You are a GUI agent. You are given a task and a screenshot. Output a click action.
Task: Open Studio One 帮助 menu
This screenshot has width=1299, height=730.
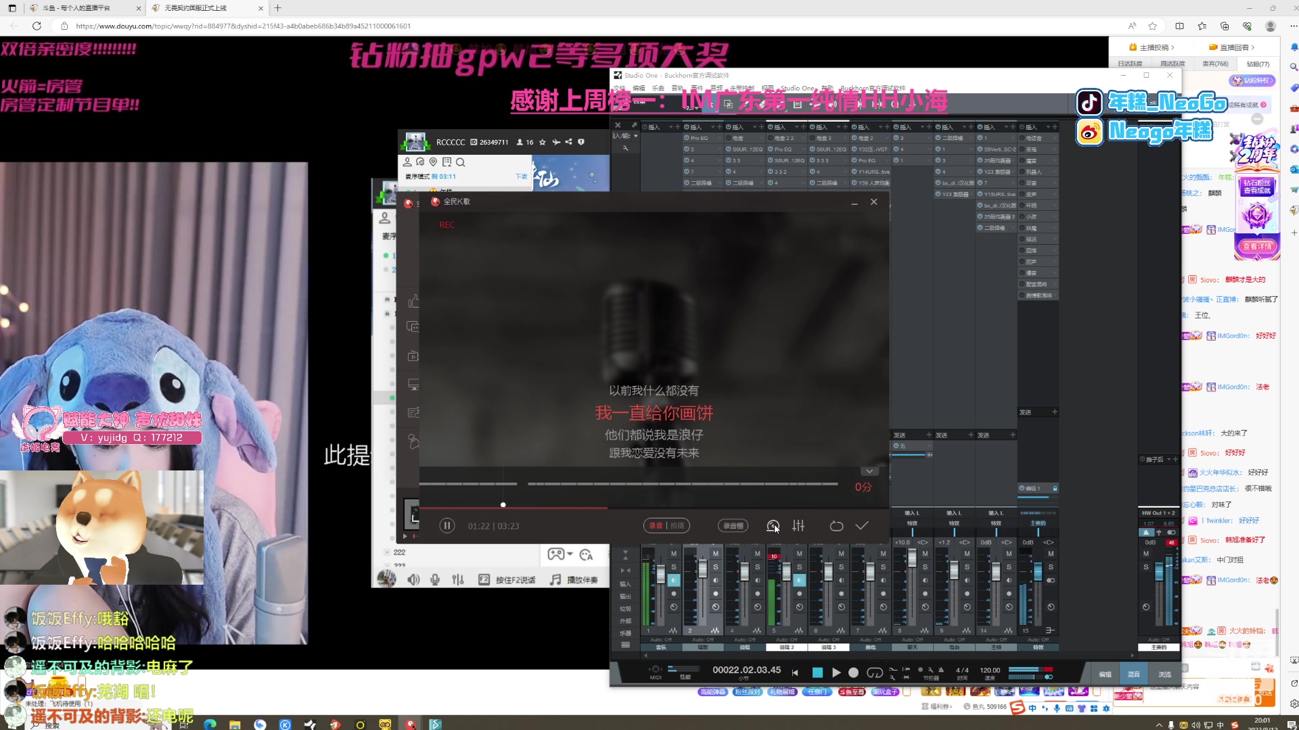(827, 88)
